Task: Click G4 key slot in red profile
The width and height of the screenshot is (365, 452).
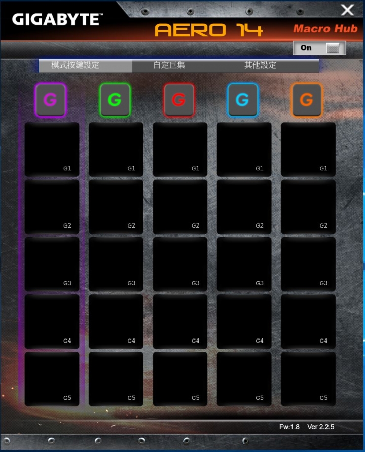Action: tap(180, 321)
